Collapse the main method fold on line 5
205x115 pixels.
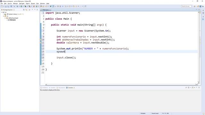pyautogui.click(x=45, y=25)
